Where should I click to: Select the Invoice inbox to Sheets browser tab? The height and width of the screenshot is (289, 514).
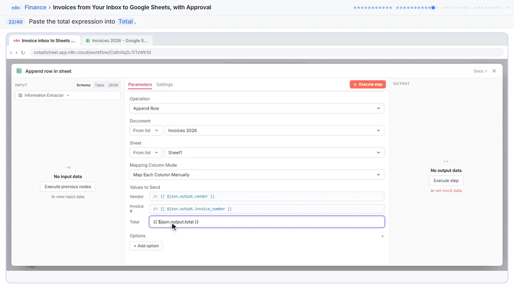pos(45,41)
